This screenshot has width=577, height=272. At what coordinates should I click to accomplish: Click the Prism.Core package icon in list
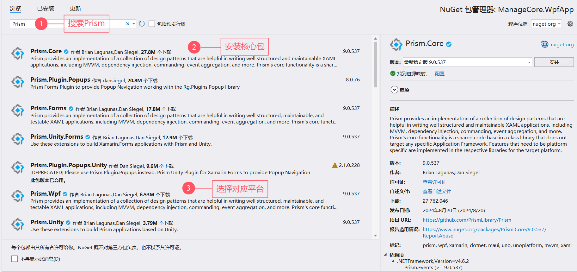(x=18, y=54)
